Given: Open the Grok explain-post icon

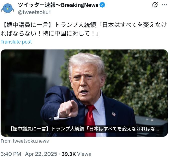Looking at the screenshot, I should coord(155,5).
